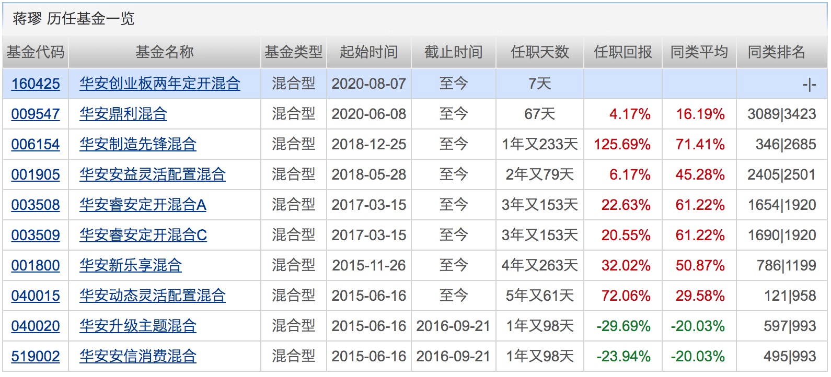
Task: Select ranking 597|993
Action: tap(790, 326)
